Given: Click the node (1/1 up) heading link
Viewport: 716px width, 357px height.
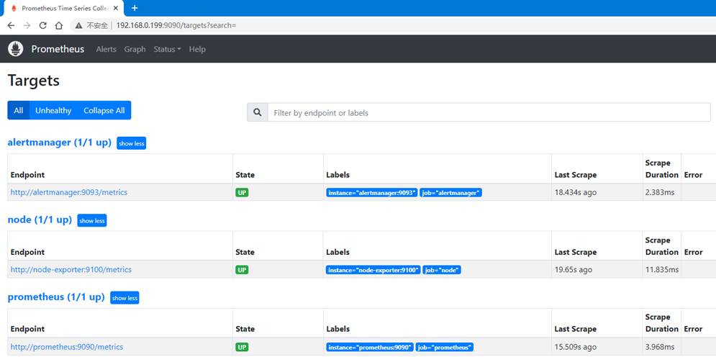Looking at the screenshot, I should pyautogui.click(x=40, y=220).
